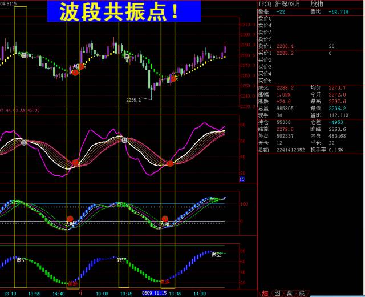
Task: Switch to the 成 tab
Action: (x=302, y=293)
